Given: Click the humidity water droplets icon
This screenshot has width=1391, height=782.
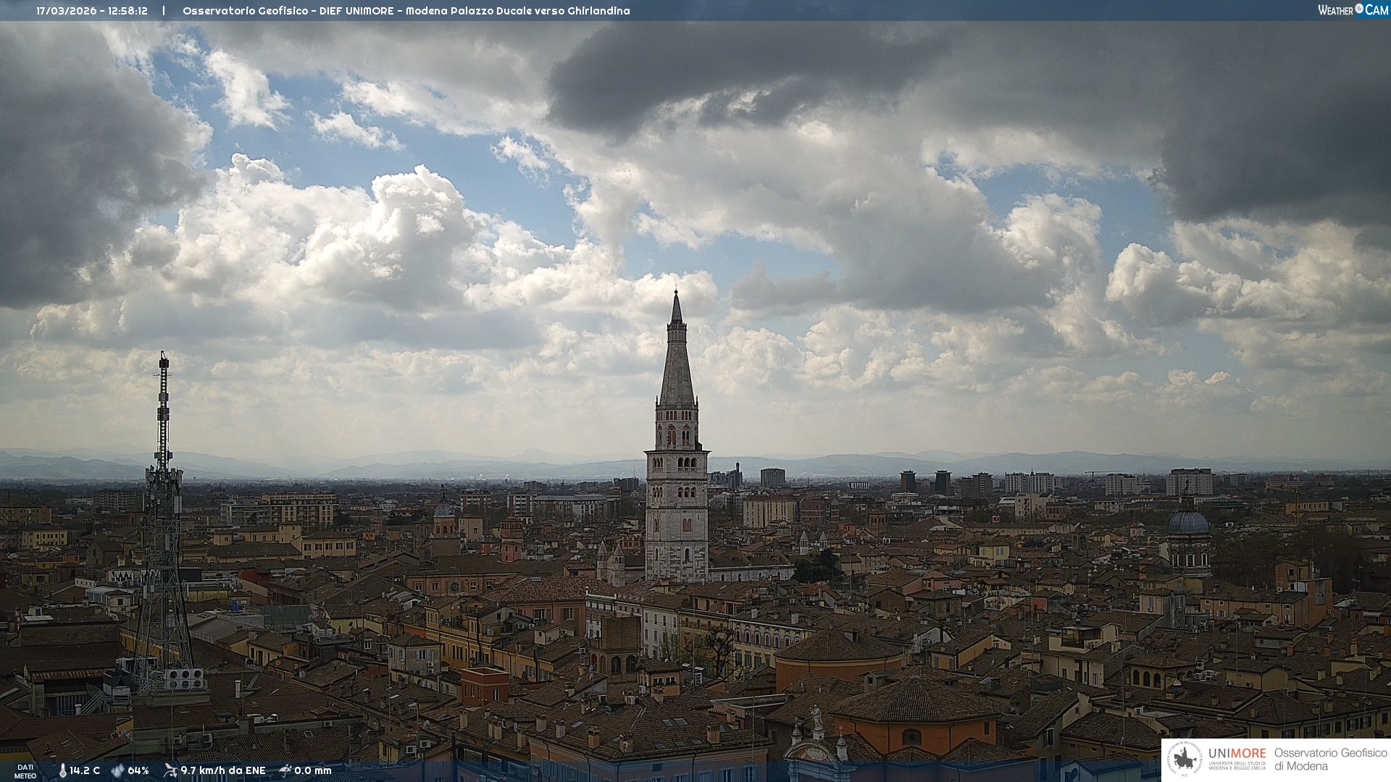Looking at the screenshot, I should point(117,770).
